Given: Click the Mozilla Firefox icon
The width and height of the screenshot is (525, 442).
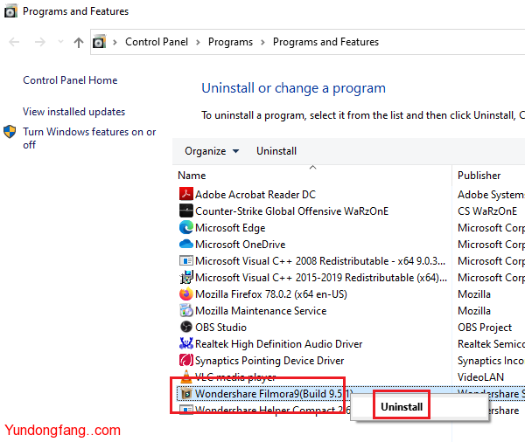Looking at the screenshot, I should (185, 294).
